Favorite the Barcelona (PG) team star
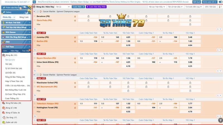This screenshot has width=223, height=125. 35,16
